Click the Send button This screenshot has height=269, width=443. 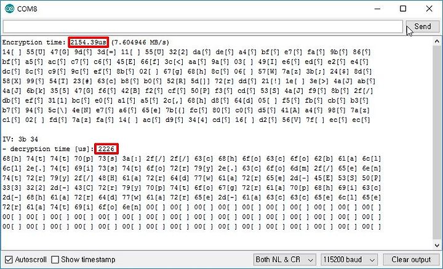(x=422, y=26)
